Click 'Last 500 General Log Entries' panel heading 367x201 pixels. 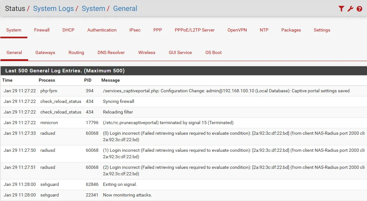click(65, 70)
